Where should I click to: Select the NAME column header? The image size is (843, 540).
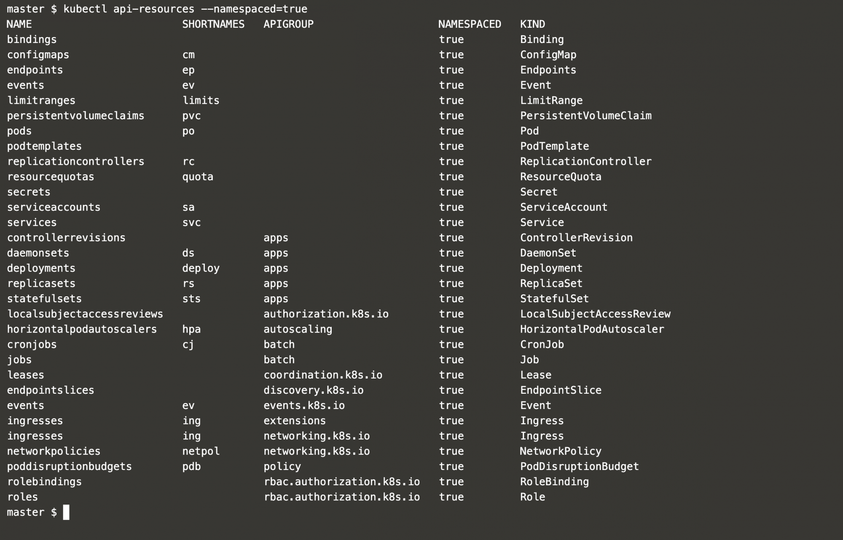(19, 24)
